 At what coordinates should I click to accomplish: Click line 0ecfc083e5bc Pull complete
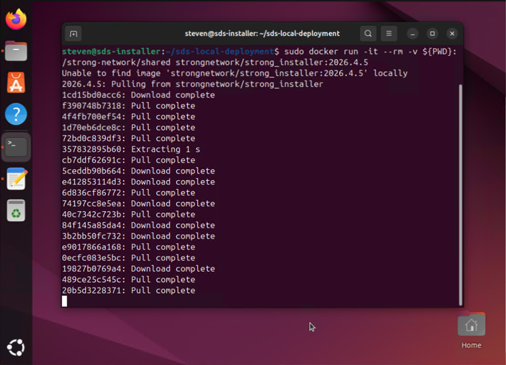coord(128,258)
